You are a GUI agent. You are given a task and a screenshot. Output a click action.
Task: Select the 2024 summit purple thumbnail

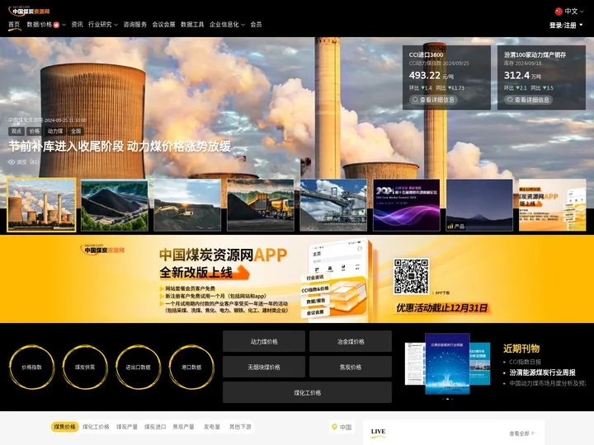coord(407,205)
